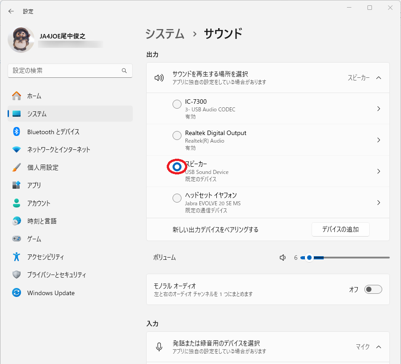The height and width of the screenshot is (364, 401).
Task: Go to システム breadcrumb link
Action: pyautogui.click(x=165, y=34)
